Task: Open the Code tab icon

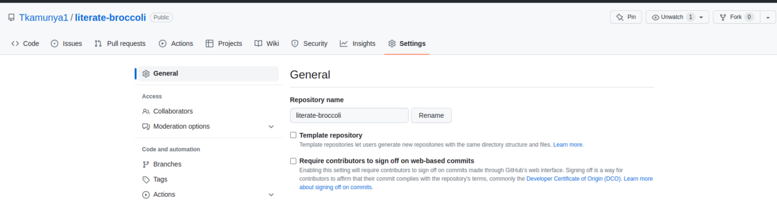Action: pyautogui.click(x=15, y=43)
